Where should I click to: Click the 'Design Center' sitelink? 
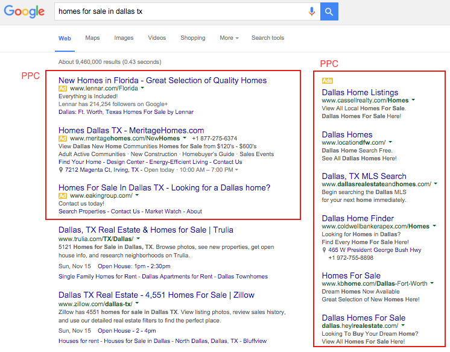coord(125,162)
